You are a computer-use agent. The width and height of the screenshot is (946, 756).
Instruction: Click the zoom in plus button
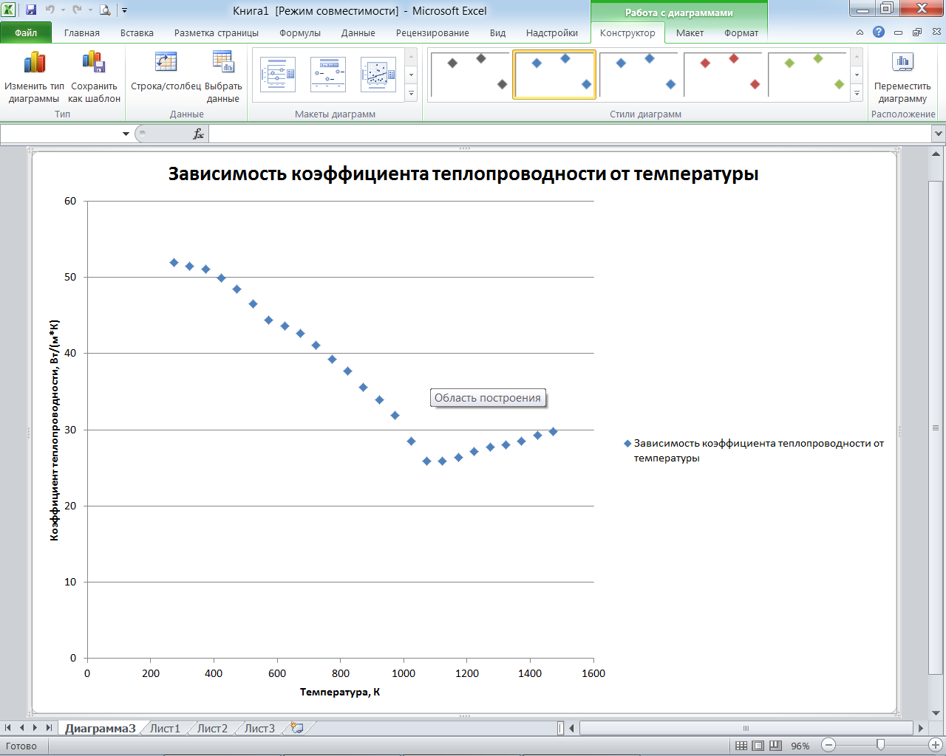[935, 746]
